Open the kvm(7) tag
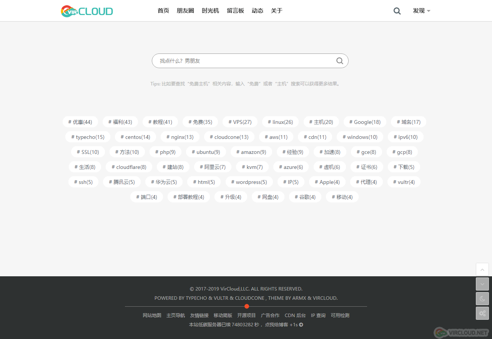The image size is (492, 339). pos(252,167)
